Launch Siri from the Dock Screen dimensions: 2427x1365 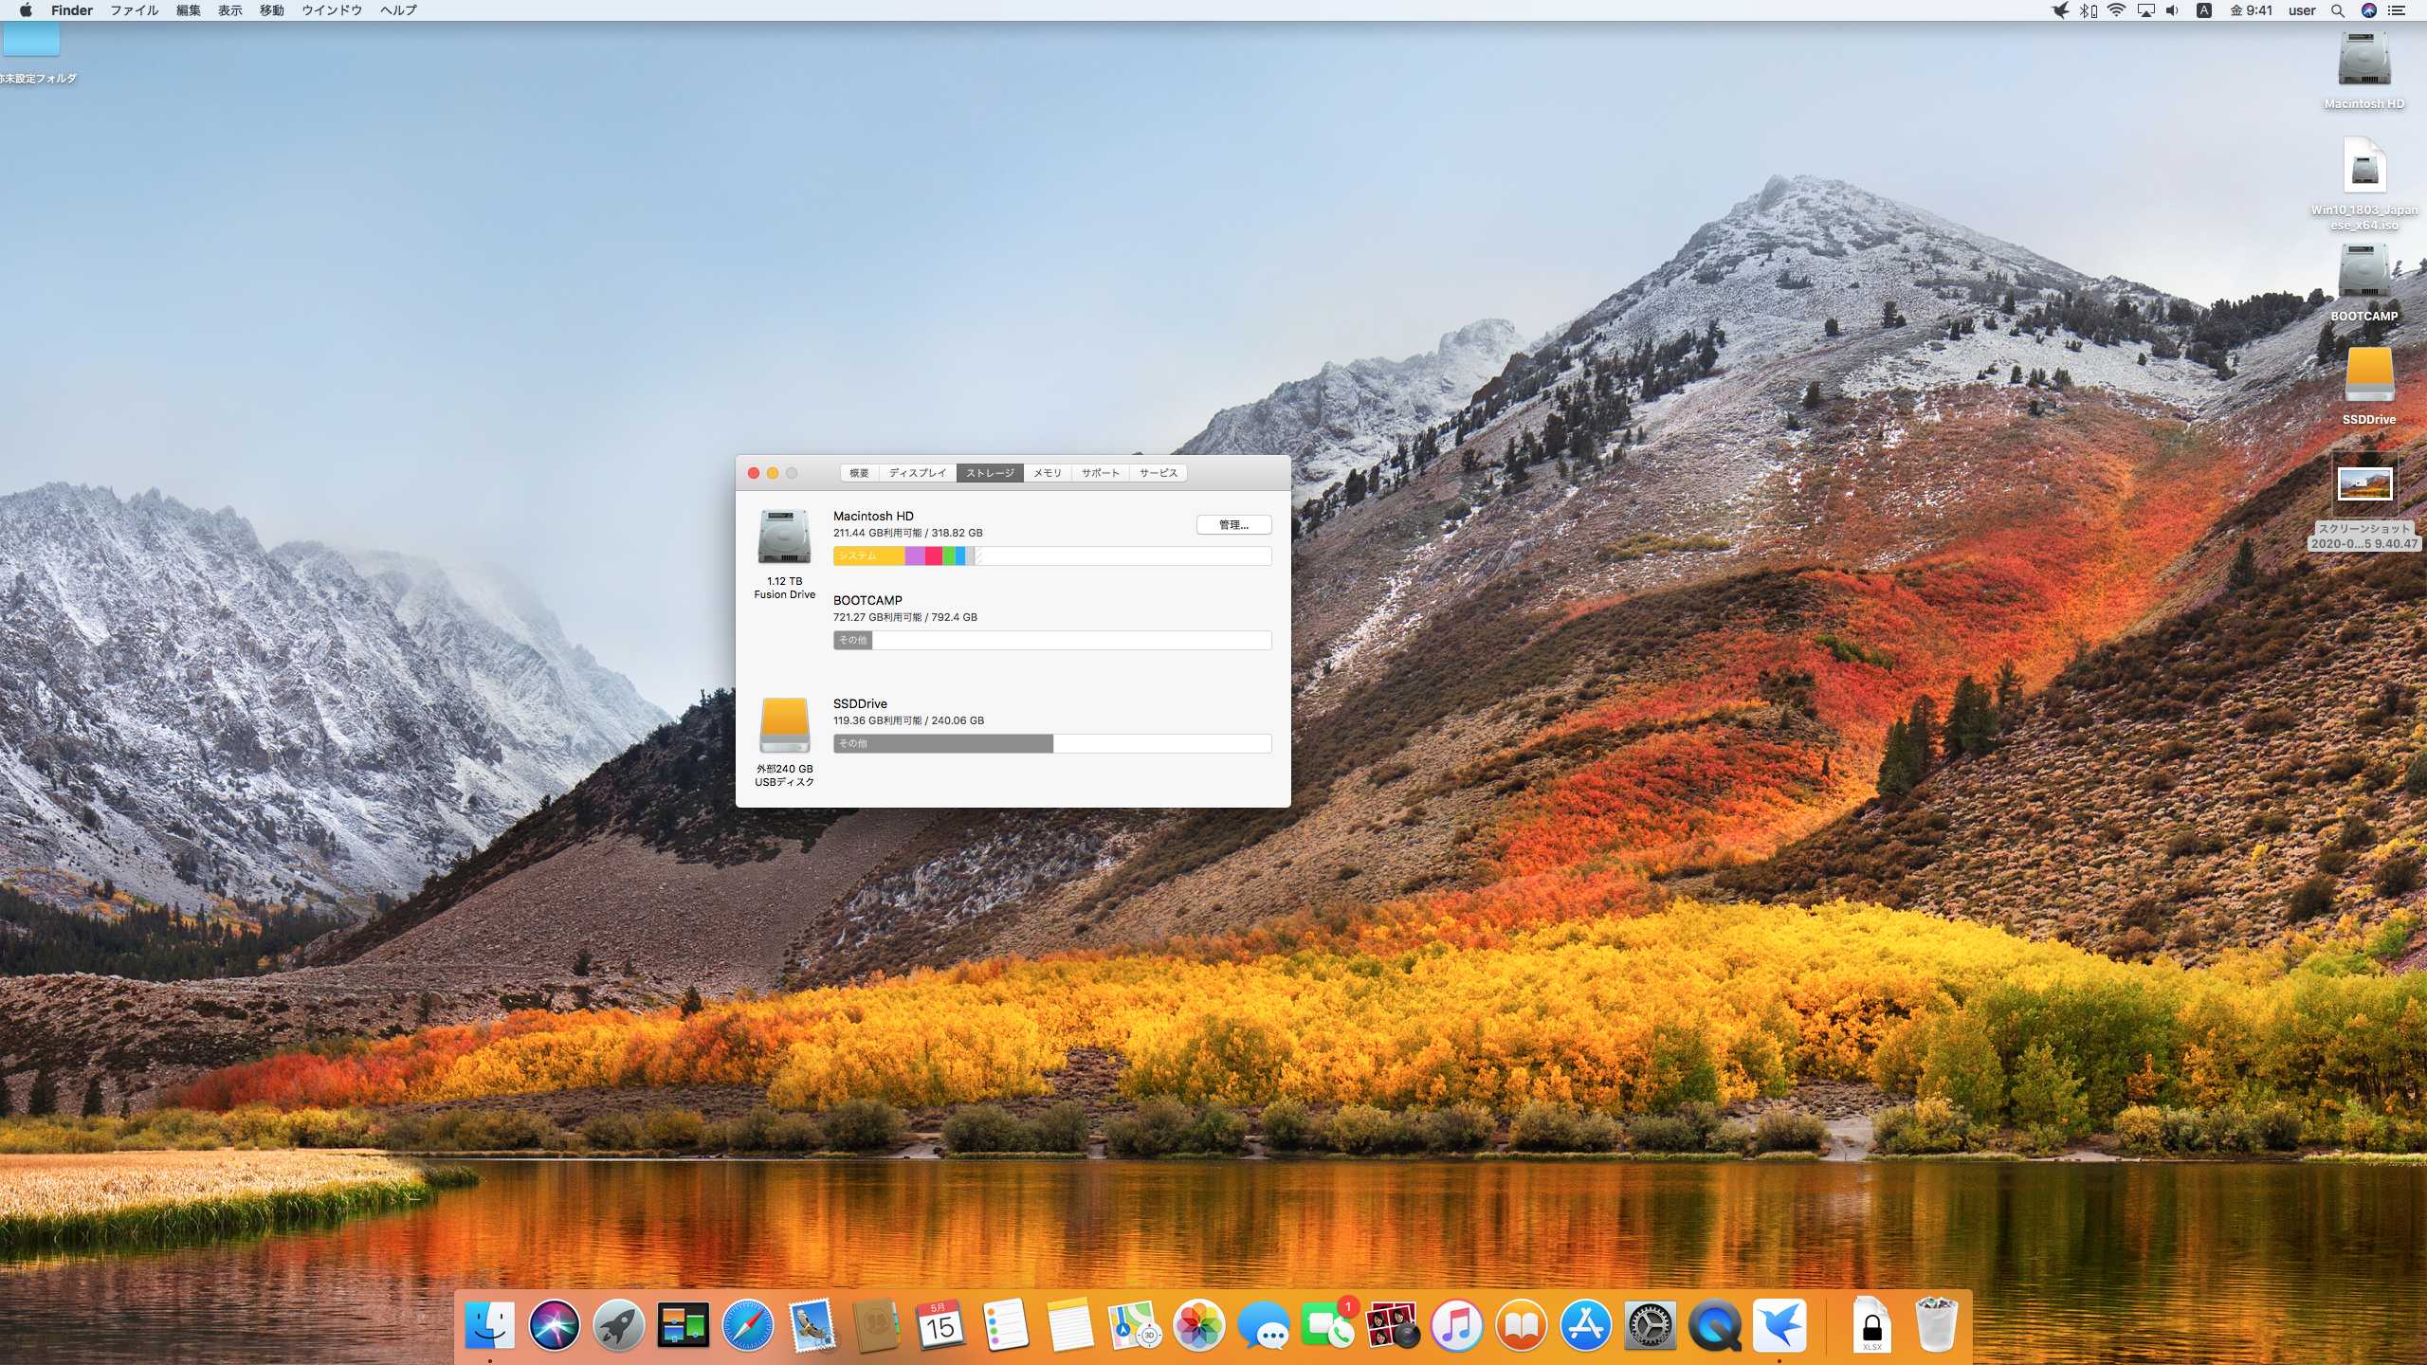click(555, 1325)
